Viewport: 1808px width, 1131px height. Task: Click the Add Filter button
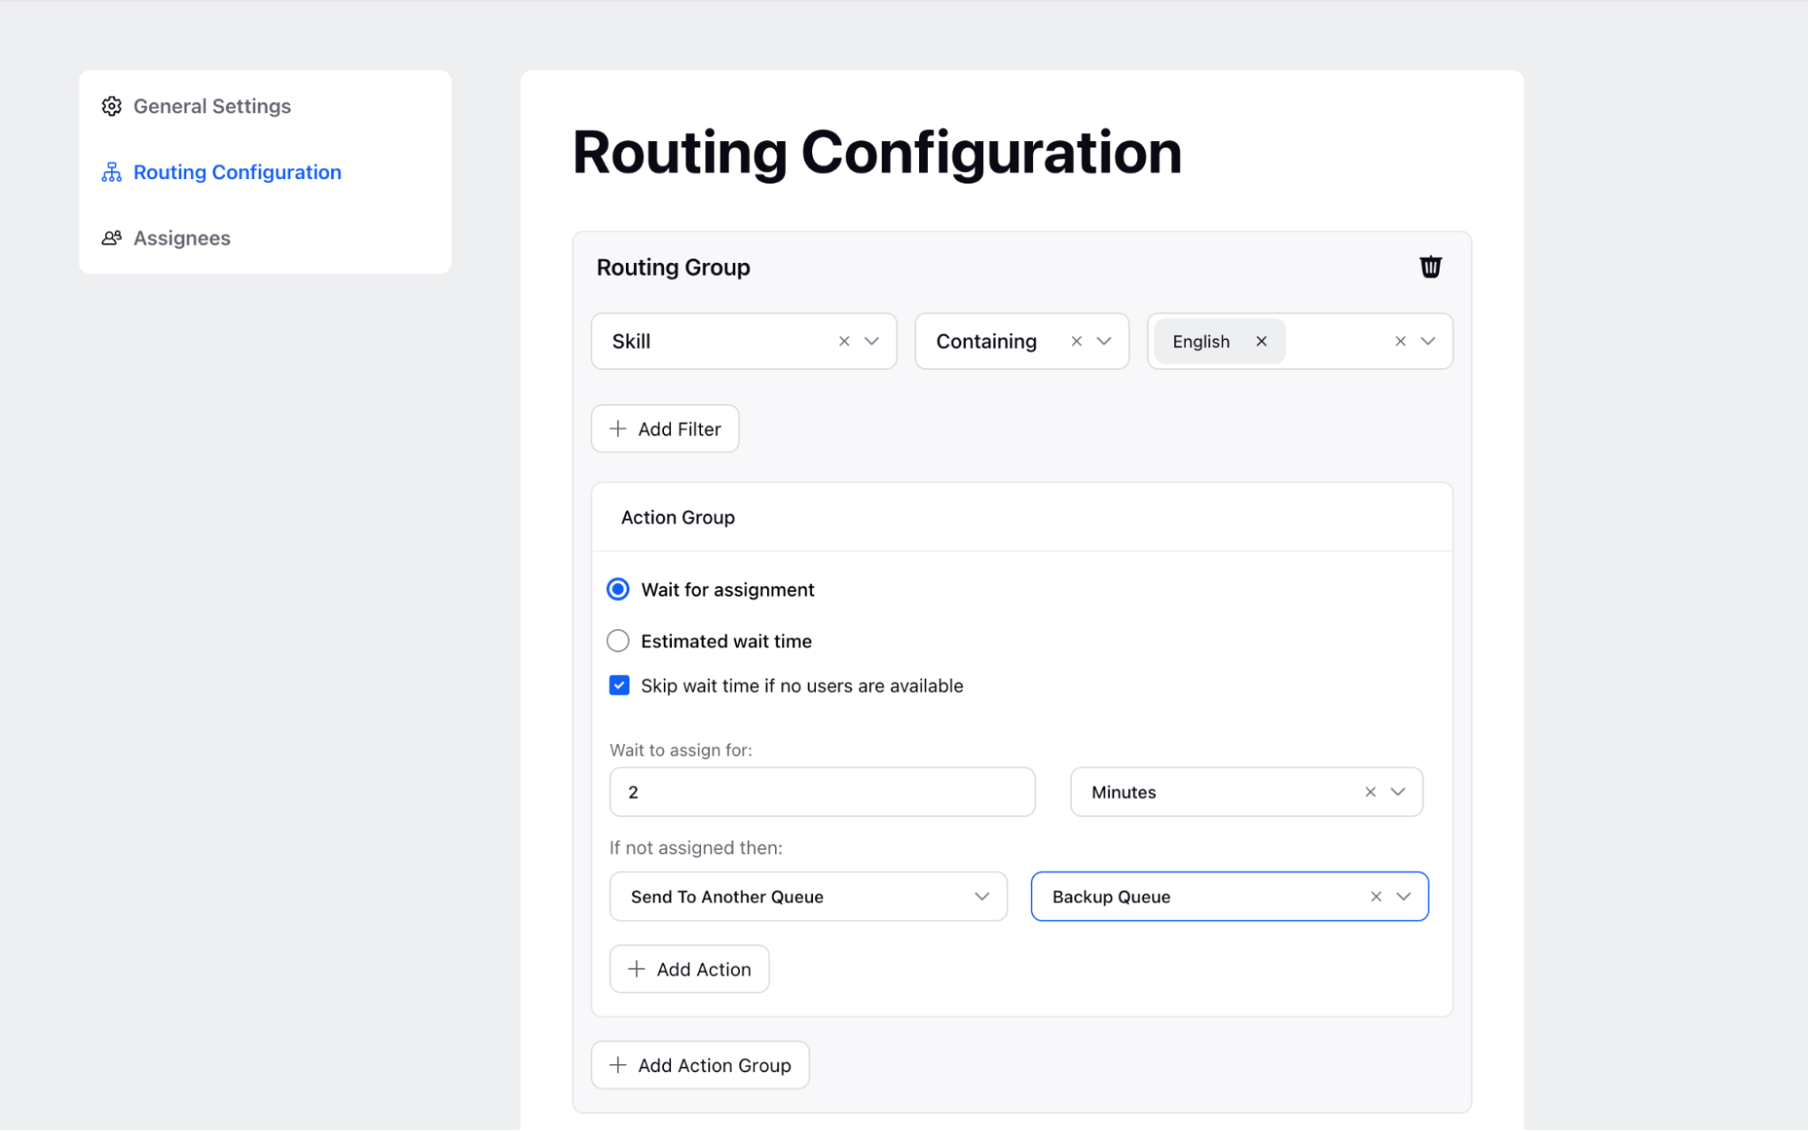(665, 429)
